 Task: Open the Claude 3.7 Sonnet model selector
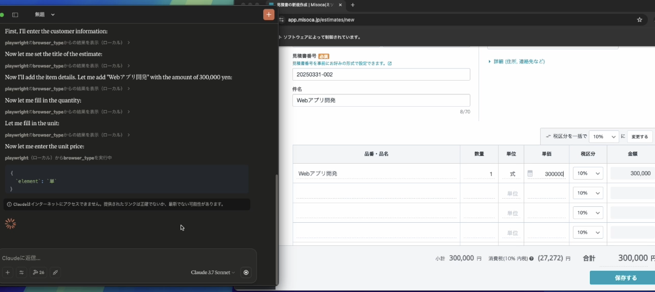point(213,272)
